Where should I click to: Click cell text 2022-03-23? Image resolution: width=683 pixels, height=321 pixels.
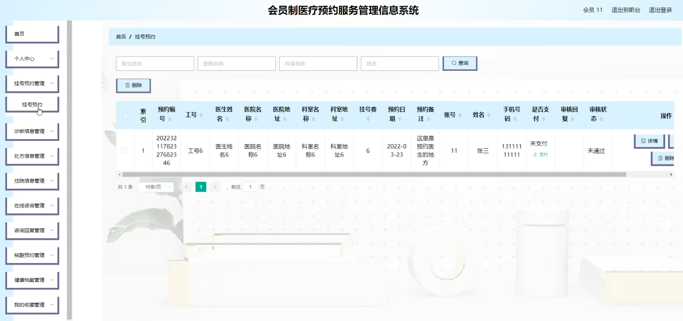coord(397,150)
